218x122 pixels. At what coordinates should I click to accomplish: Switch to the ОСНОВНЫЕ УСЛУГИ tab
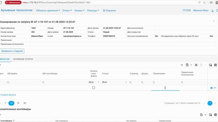tap(23, 59)
